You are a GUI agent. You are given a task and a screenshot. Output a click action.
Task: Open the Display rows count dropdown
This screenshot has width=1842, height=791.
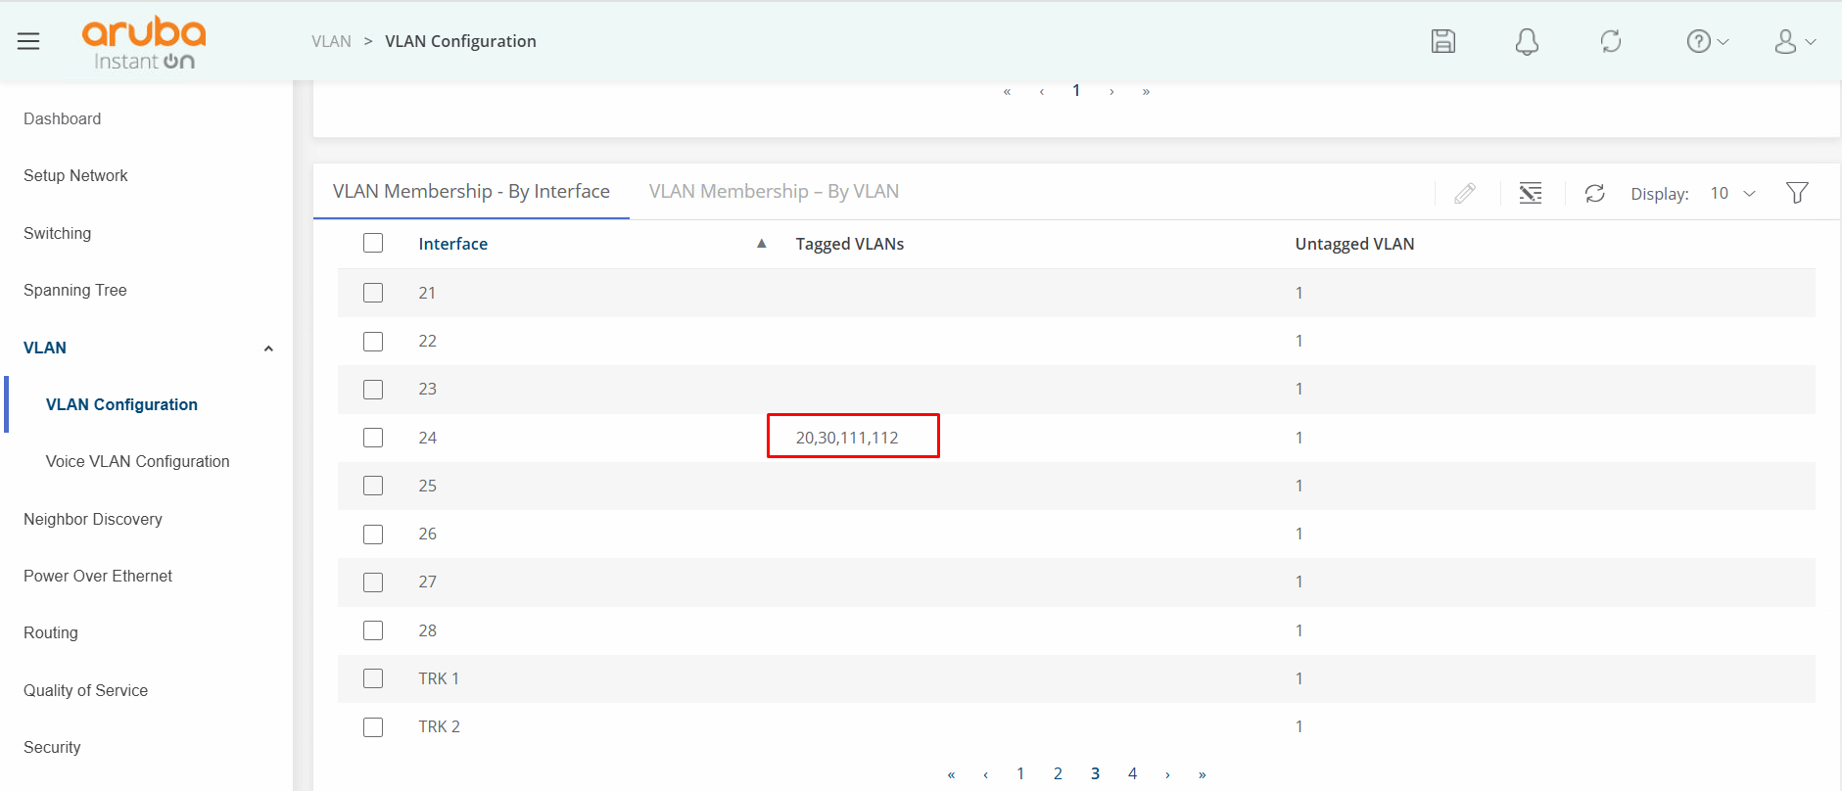pyautogui.click(x=1732, y=194)
